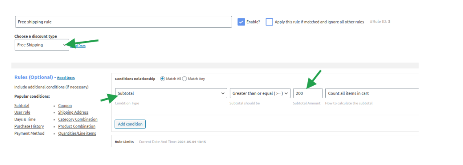
Task: Click the User role condition link
Action: click(22, 112)
